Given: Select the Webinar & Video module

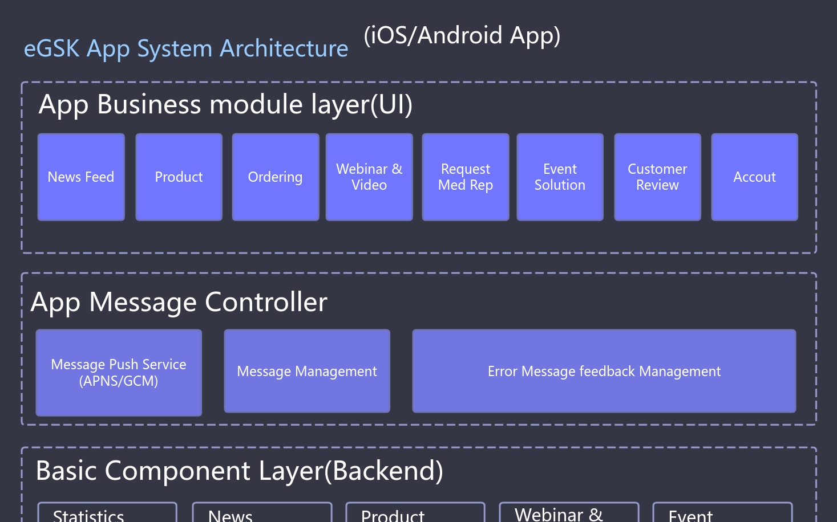Looking at the screenshot, I should pos(369,177).
